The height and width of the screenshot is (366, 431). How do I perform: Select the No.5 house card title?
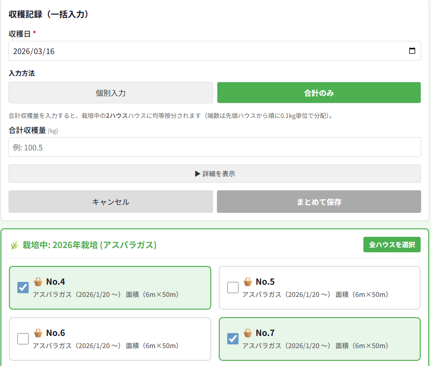click(265, 282)
